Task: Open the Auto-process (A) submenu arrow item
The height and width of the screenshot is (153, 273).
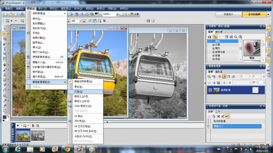Action: pyautogui.click(x=46, y=13)
